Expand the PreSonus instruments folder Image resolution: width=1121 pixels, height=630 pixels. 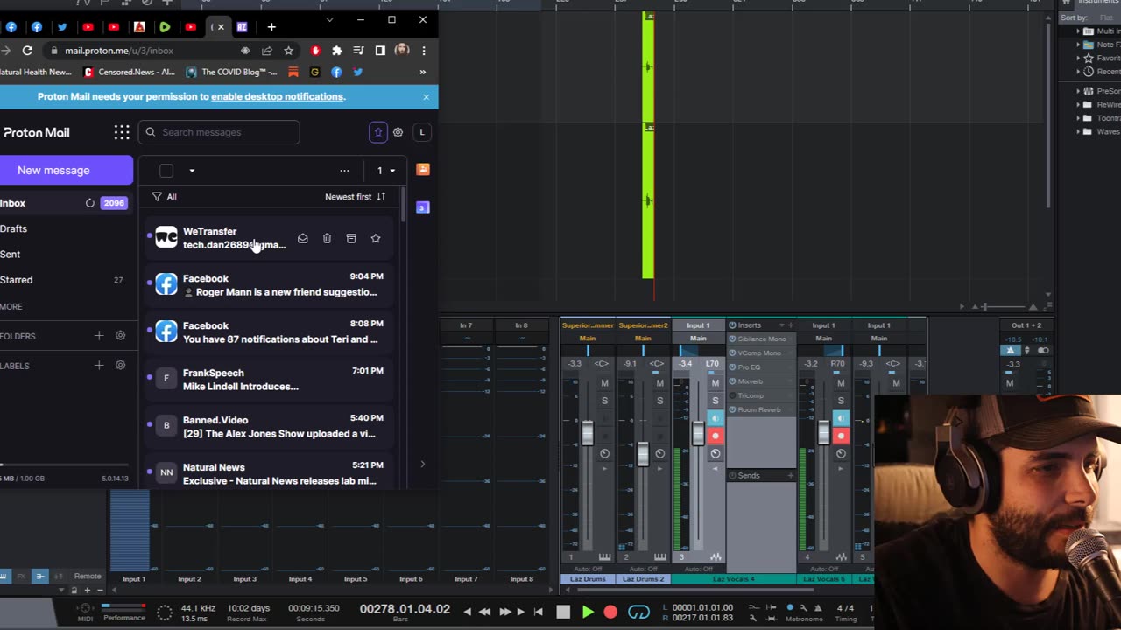(x=1079, y=91)
